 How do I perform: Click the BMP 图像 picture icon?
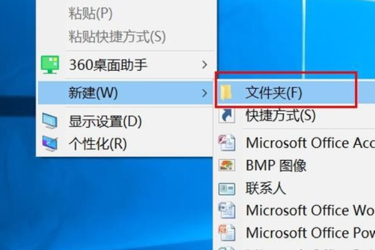click(227, 165)
